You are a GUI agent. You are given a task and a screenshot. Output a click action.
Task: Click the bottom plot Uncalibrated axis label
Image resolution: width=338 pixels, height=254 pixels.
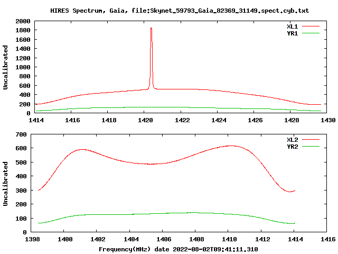coord(5,184)
